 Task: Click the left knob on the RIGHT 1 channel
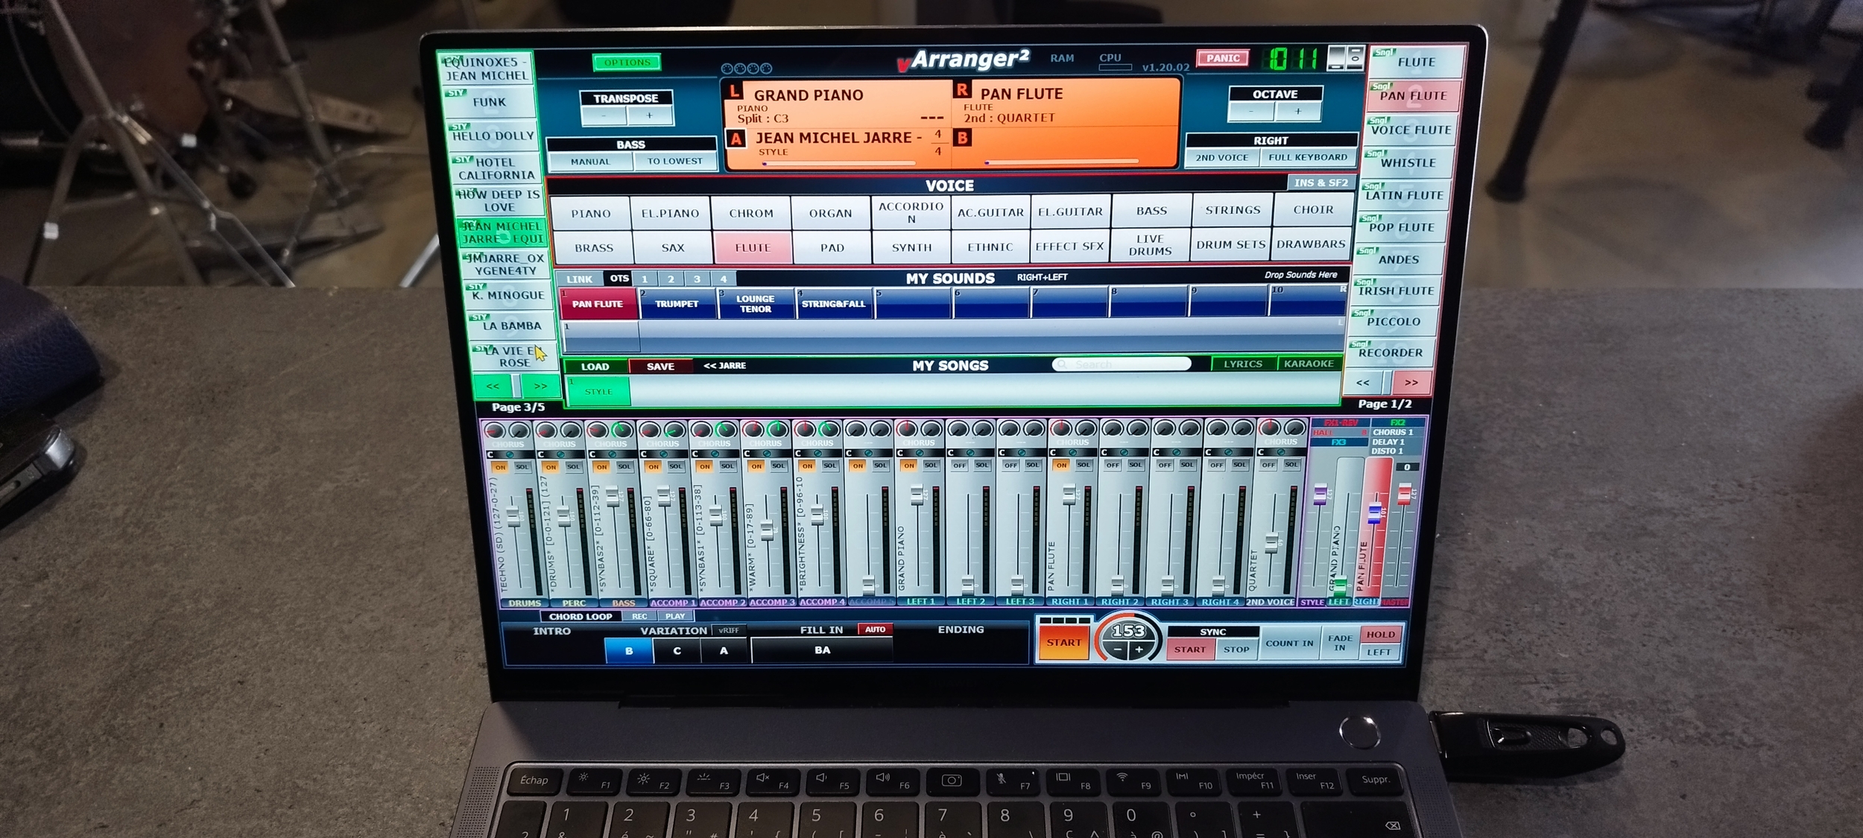pos(1060,428)
